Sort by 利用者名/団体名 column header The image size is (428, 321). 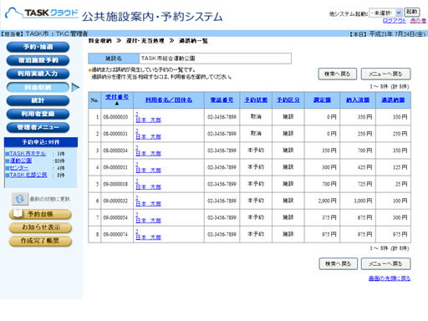click(169, 99)
